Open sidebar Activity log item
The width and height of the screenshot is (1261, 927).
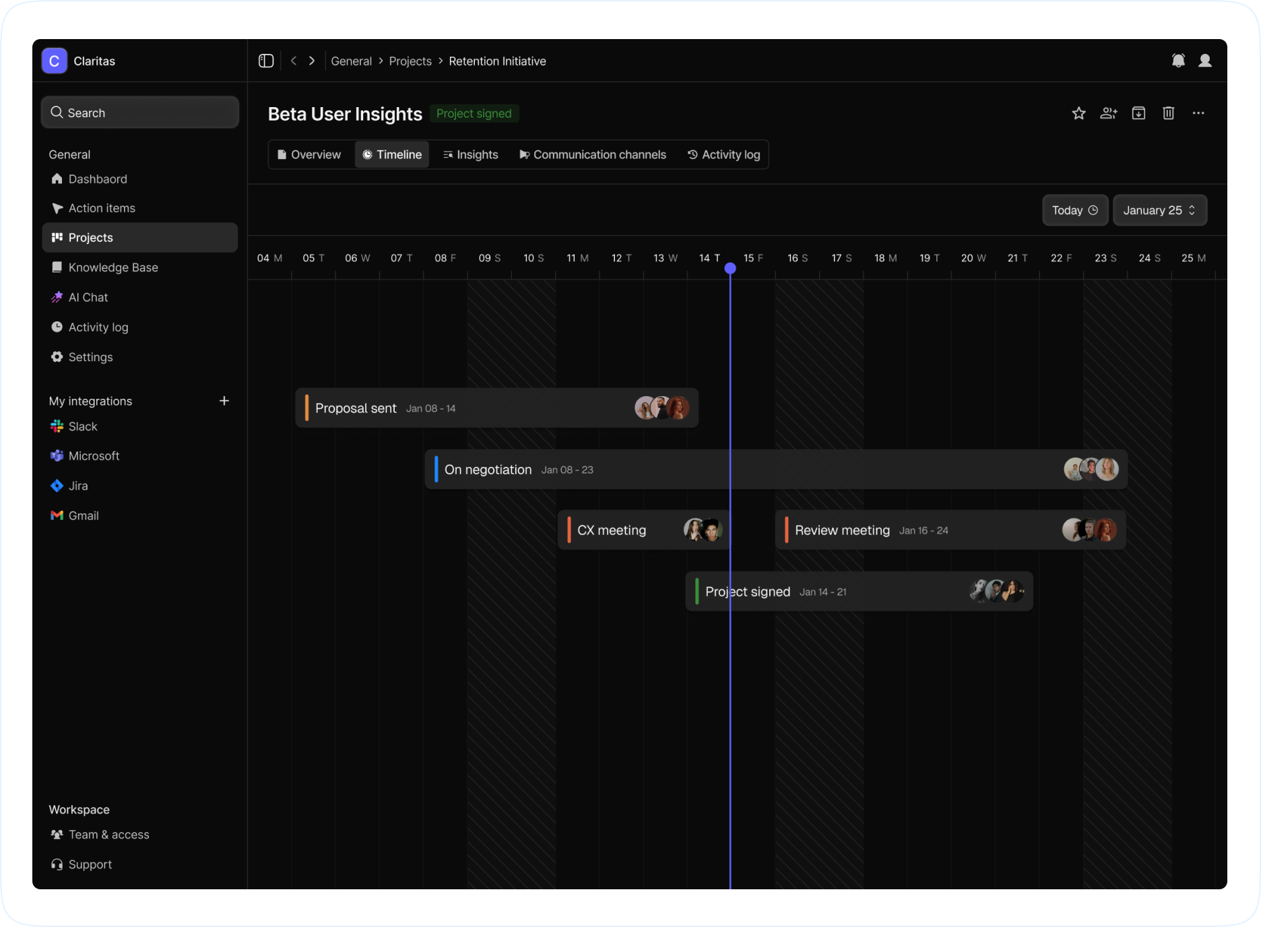coord(140,327)
